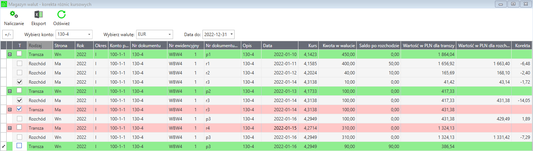Image resolution: width=533 pixels, height=151 pixels.
Task: Click the green Odśwież refresh icon
Action: coord(61,15)
